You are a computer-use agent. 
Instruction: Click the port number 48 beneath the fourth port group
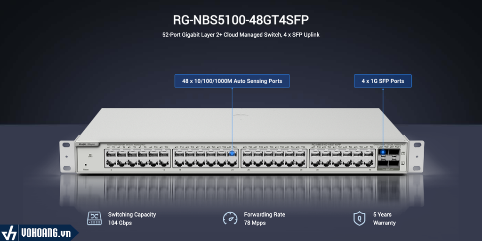click(x=370, y=169)
